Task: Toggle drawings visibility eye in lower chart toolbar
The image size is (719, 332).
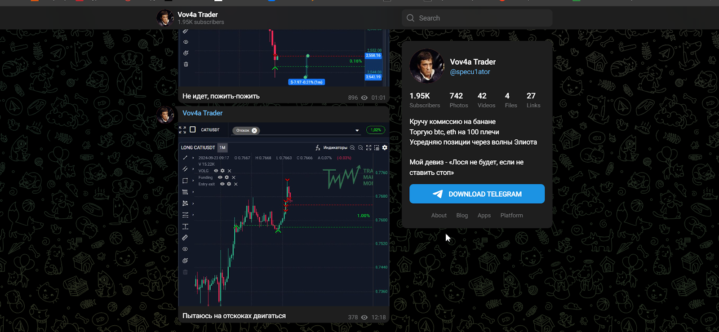Action: point(185,249)
